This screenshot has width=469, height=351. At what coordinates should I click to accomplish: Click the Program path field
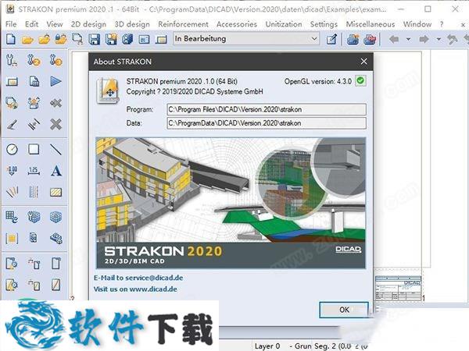tap(267, 109)
